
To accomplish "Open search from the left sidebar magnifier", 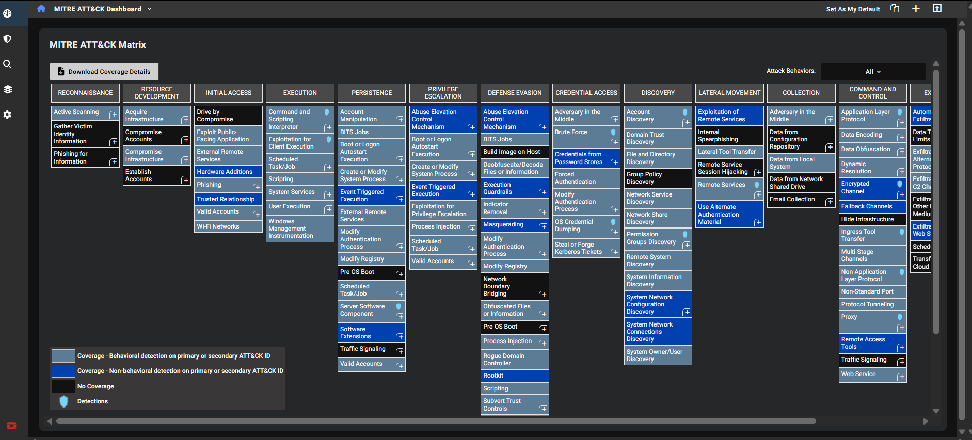I will [7, 64].
